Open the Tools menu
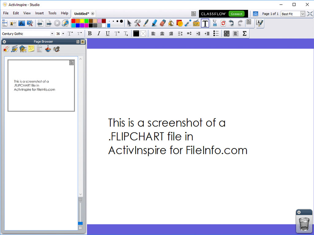 click(x=52, y=13)
